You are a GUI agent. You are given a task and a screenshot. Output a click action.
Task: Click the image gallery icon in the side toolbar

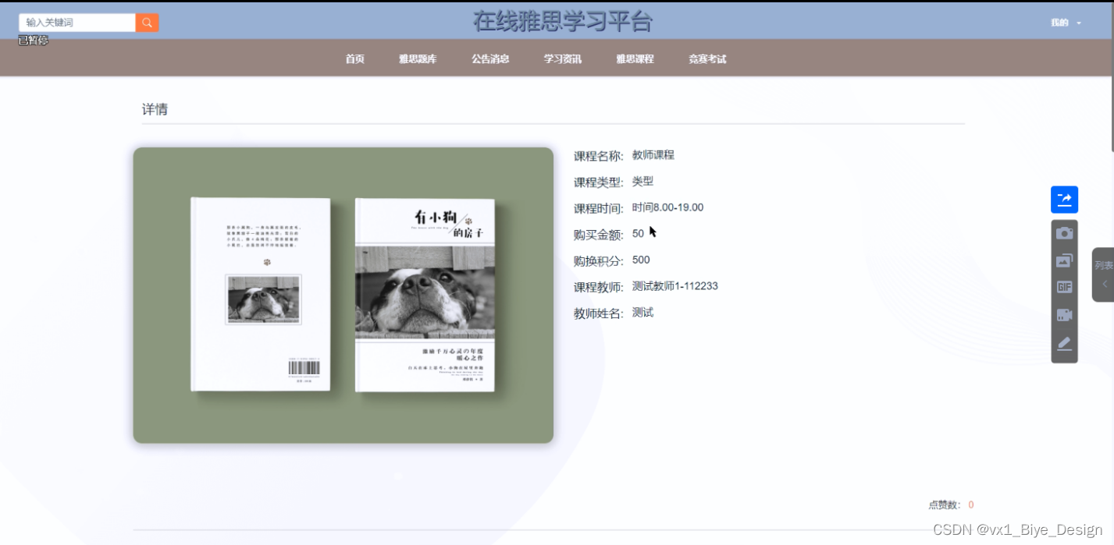[x=1064, y=260]
